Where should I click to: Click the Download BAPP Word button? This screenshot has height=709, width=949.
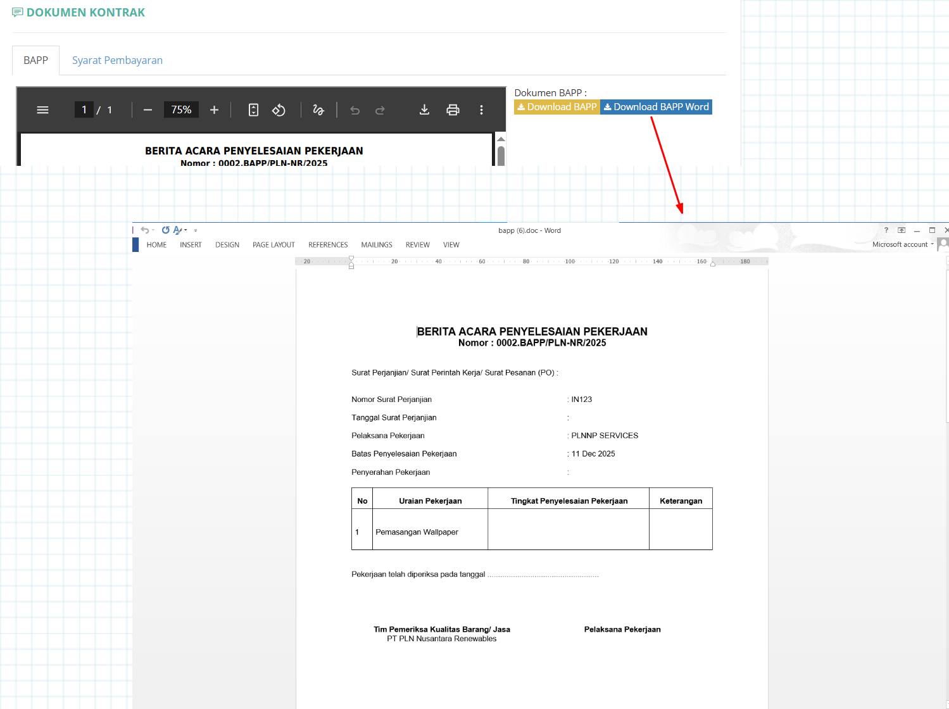(656, 107)
